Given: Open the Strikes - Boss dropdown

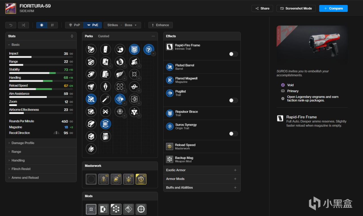Looking at the screenshot, I should pos(122,25).
